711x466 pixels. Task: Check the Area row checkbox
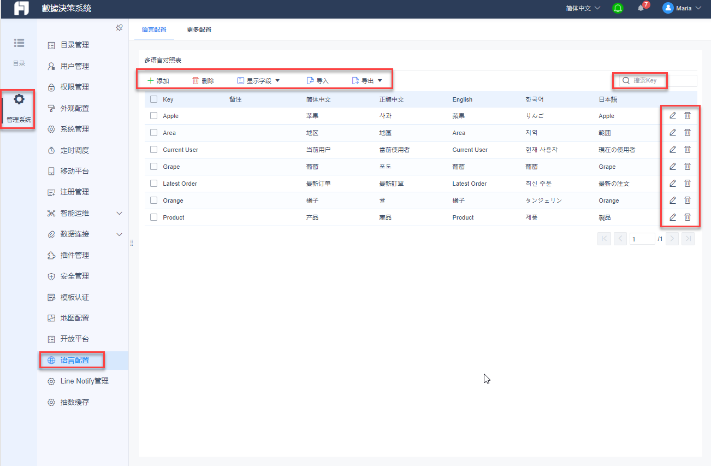[153, 133]
